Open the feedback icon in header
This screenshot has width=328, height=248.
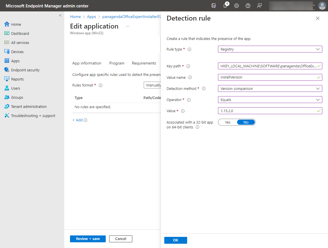click(x=259, y=6)
